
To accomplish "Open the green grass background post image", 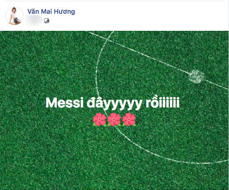I will [x=114, y=110].
